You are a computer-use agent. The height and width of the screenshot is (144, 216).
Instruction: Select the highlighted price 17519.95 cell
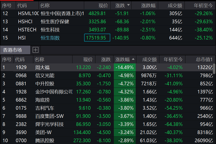pos(97,38)
